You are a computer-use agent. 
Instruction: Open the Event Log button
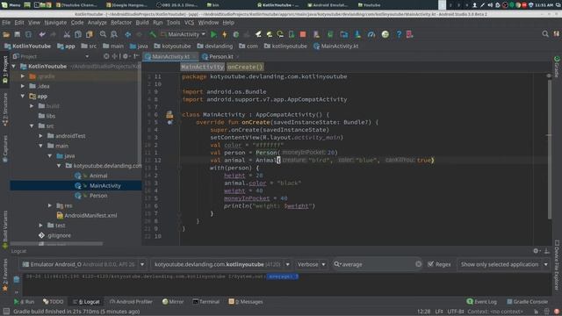482,302
